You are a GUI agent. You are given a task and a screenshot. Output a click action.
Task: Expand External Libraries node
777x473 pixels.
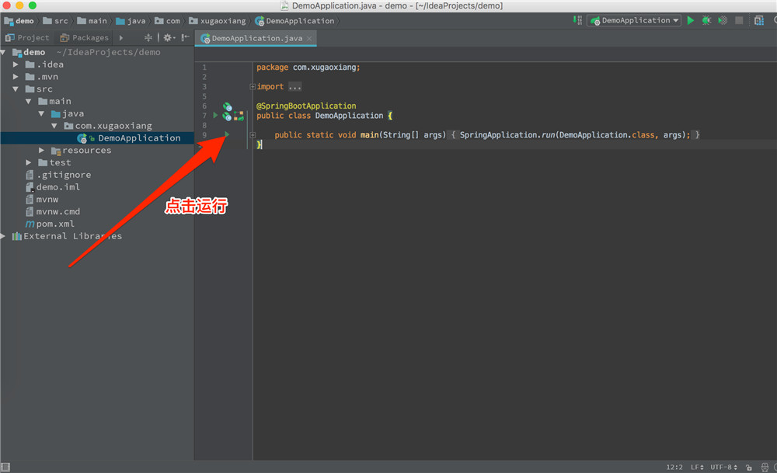pos(2,236)
